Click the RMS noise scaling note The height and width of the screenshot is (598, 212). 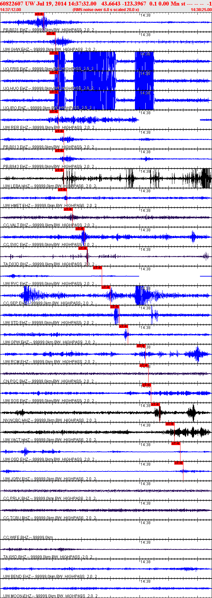[106, 10]
